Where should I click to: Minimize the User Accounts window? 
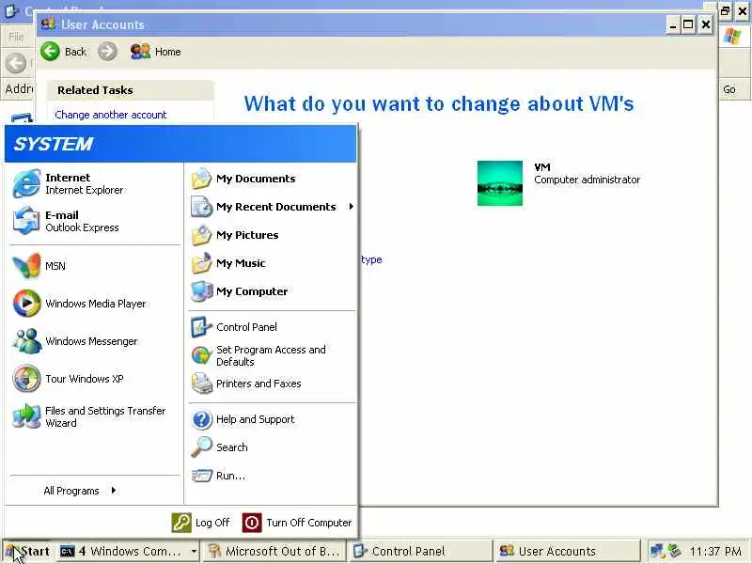[673, 24]
